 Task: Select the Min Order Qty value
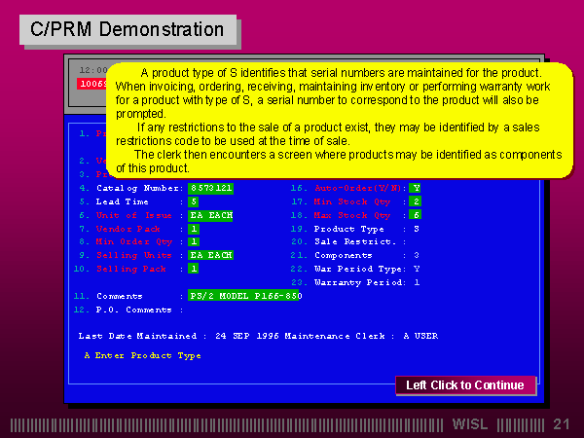click(194, 241)
